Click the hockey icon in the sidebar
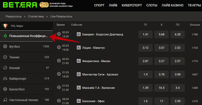The height and width of the screenshot is (105, 202). [5, 68]
